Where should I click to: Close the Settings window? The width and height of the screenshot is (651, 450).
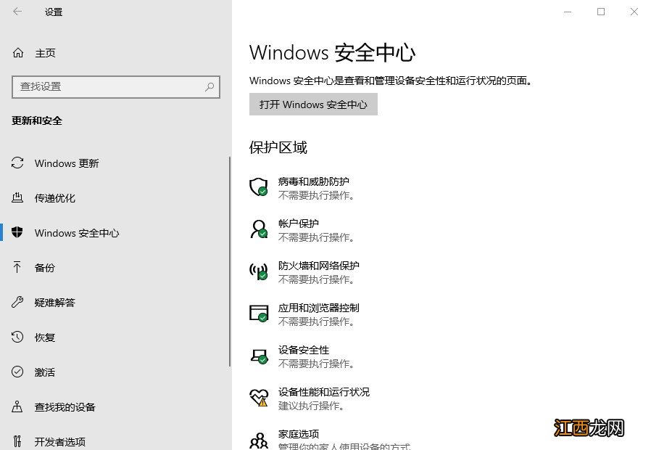tap(634, 12)
